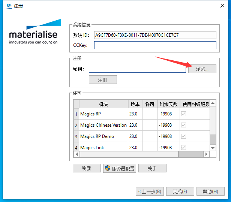Click the 使用网络服务 column header
The image size is (231, 202).
click(x=195, y=104)
